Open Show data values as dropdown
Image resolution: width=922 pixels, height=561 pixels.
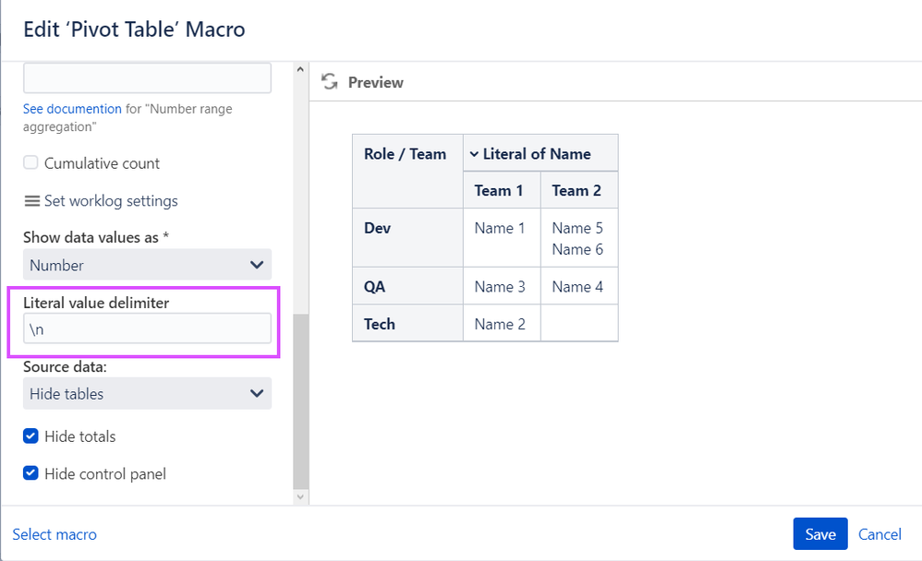click(x=147, y=266)
